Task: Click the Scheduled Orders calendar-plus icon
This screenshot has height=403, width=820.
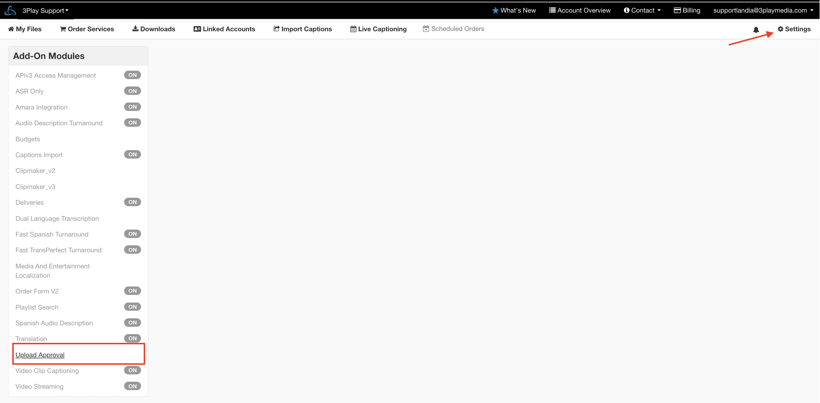Action: pyautogui.click(x=426, y=29)
